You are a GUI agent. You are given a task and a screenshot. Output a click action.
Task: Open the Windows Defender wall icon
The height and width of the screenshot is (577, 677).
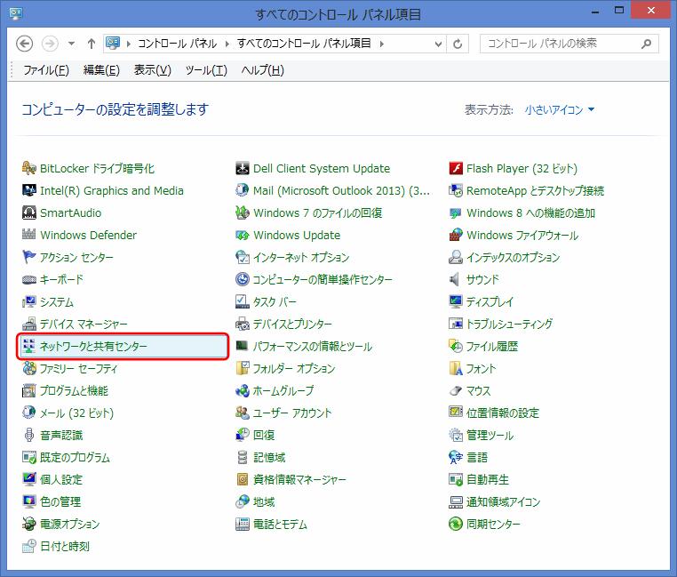29,235
